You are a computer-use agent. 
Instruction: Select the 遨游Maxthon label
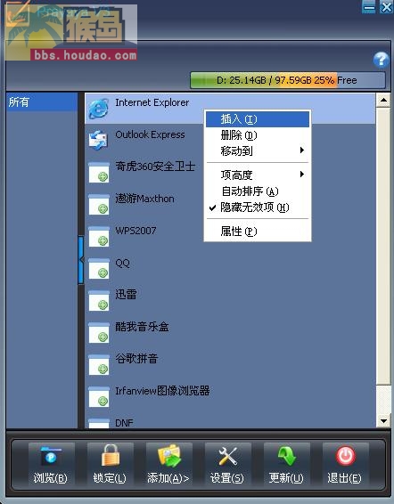tap(144, 199)
